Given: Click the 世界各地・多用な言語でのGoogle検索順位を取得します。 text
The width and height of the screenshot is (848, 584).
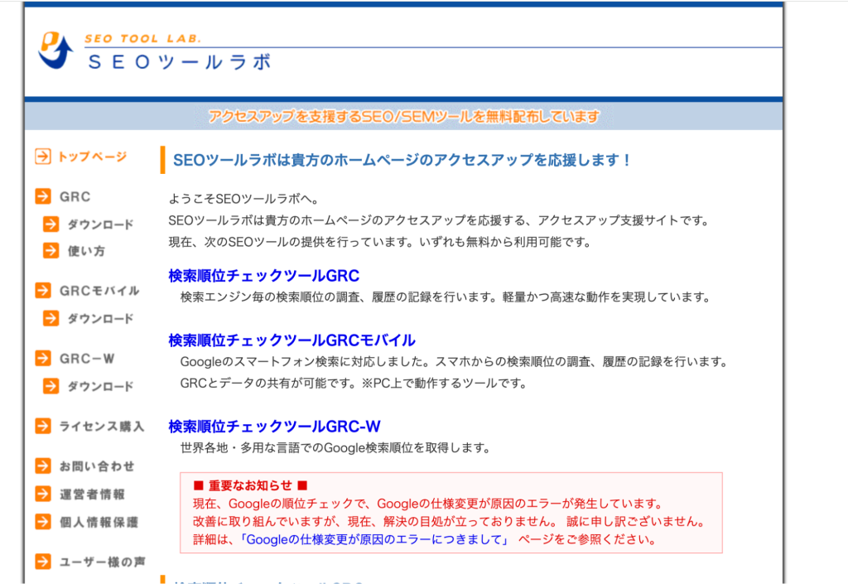Looking at the screenshot, I should click(x=335, y=447).
